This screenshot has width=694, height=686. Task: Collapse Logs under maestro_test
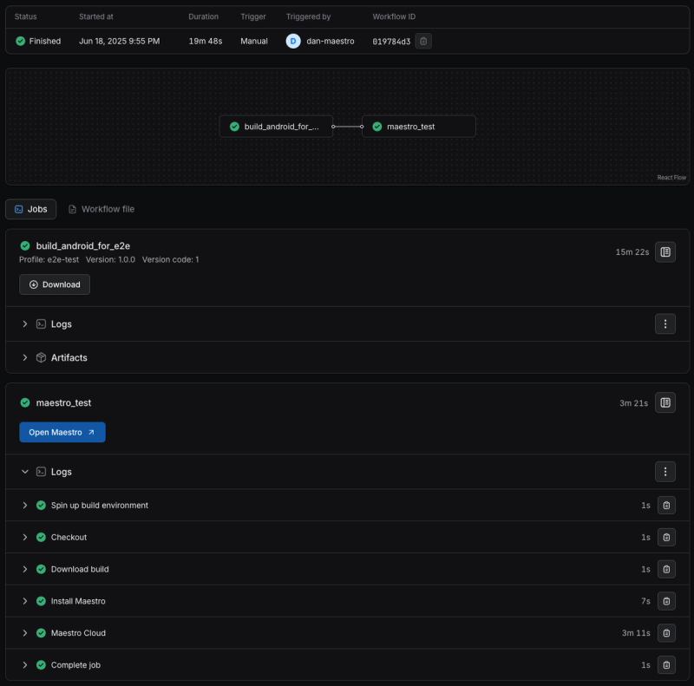25,472
